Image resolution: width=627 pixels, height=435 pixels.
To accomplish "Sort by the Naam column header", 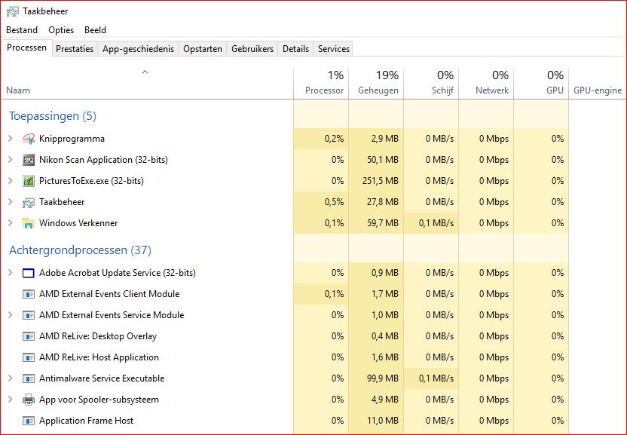I will [147, 83].
